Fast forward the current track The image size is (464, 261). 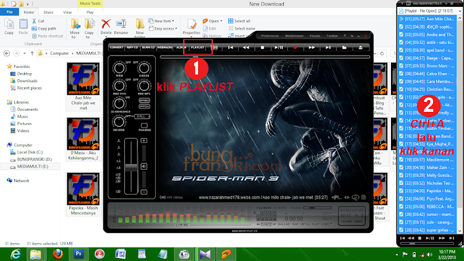tap(311, 48)
